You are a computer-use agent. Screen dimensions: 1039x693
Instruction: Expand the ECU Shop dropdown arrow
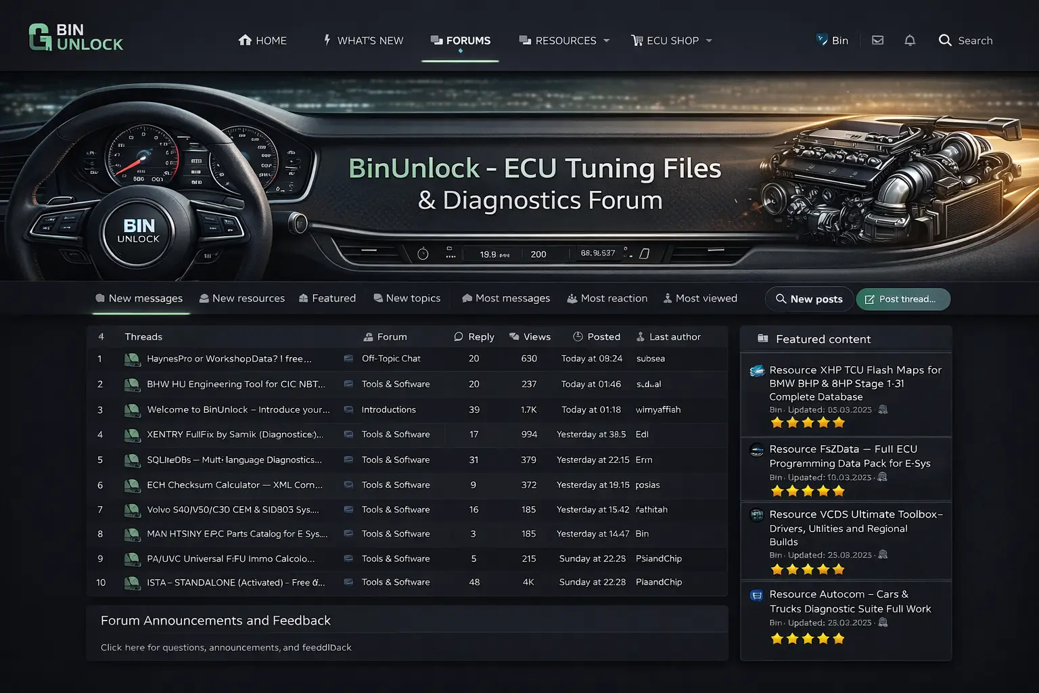(709, 41)
